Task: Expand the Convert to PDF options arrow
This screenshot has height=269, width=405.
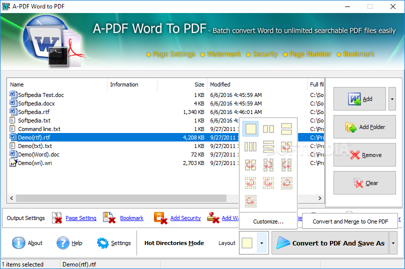Action: 393,243
